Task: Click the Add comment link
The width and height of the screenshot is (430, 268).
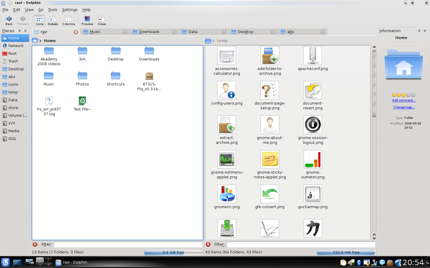Action: [x=404, y=100]
